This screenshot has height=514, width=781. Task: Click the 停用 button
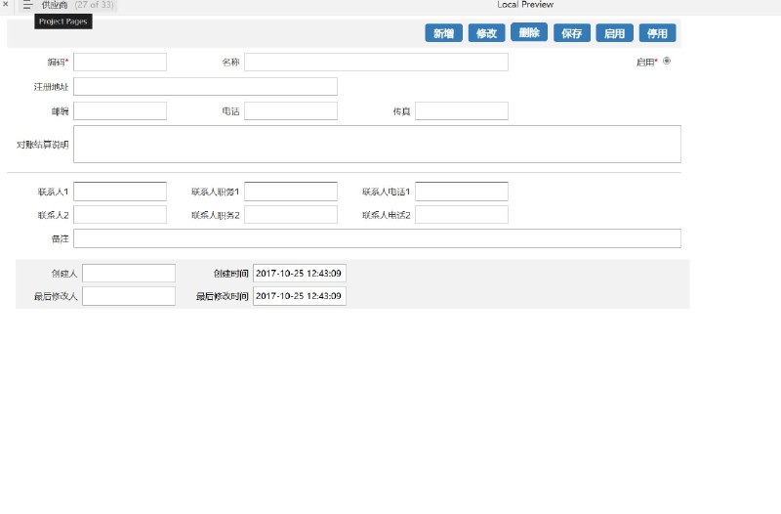(657, 33)
